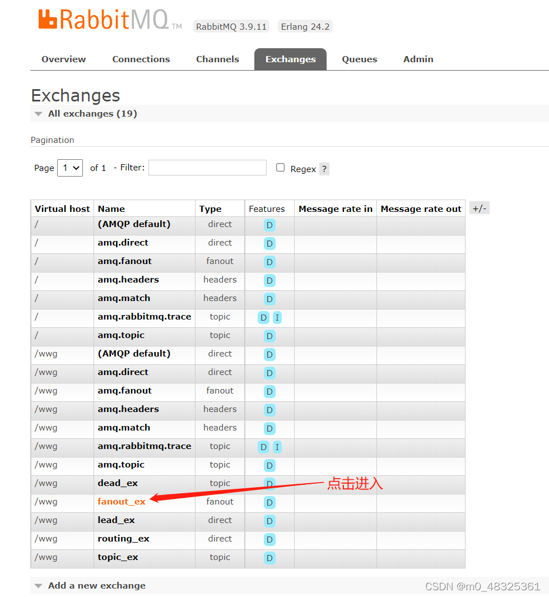Screen dimensions: 549x597
Task: Click the D badge on /wwg amq.fanout row
Action: click(269, 391)
